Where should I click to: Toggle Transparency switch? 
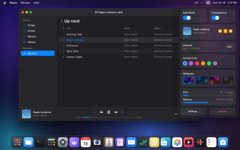215,18
